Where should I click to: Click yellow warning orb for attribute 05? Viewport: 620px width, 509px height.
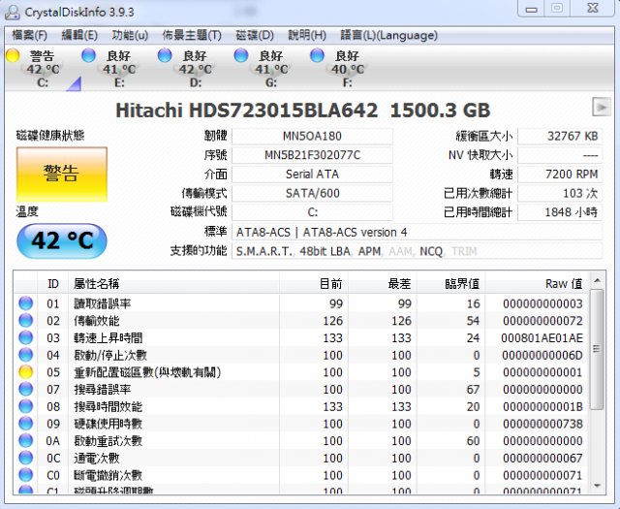click(x=26, y=372)
